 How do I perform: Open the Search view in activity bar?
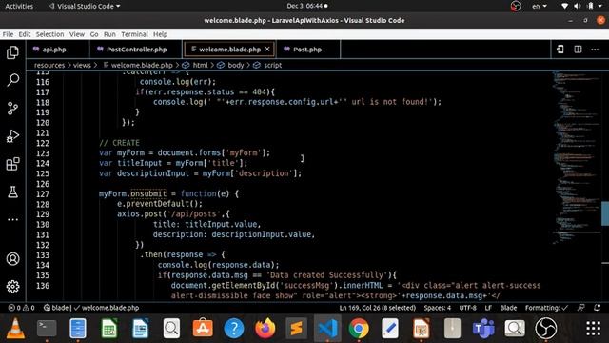pos(12,80)
